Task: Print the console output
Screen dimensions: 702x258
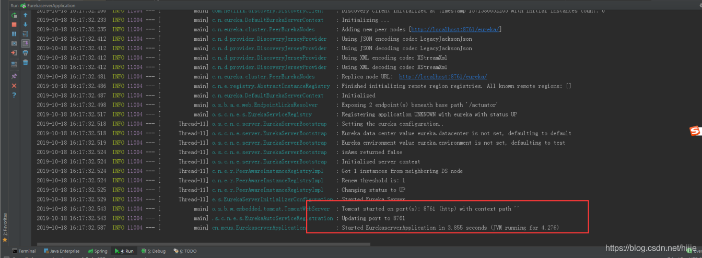Action: pyautogui.click(x=25, y=53)
